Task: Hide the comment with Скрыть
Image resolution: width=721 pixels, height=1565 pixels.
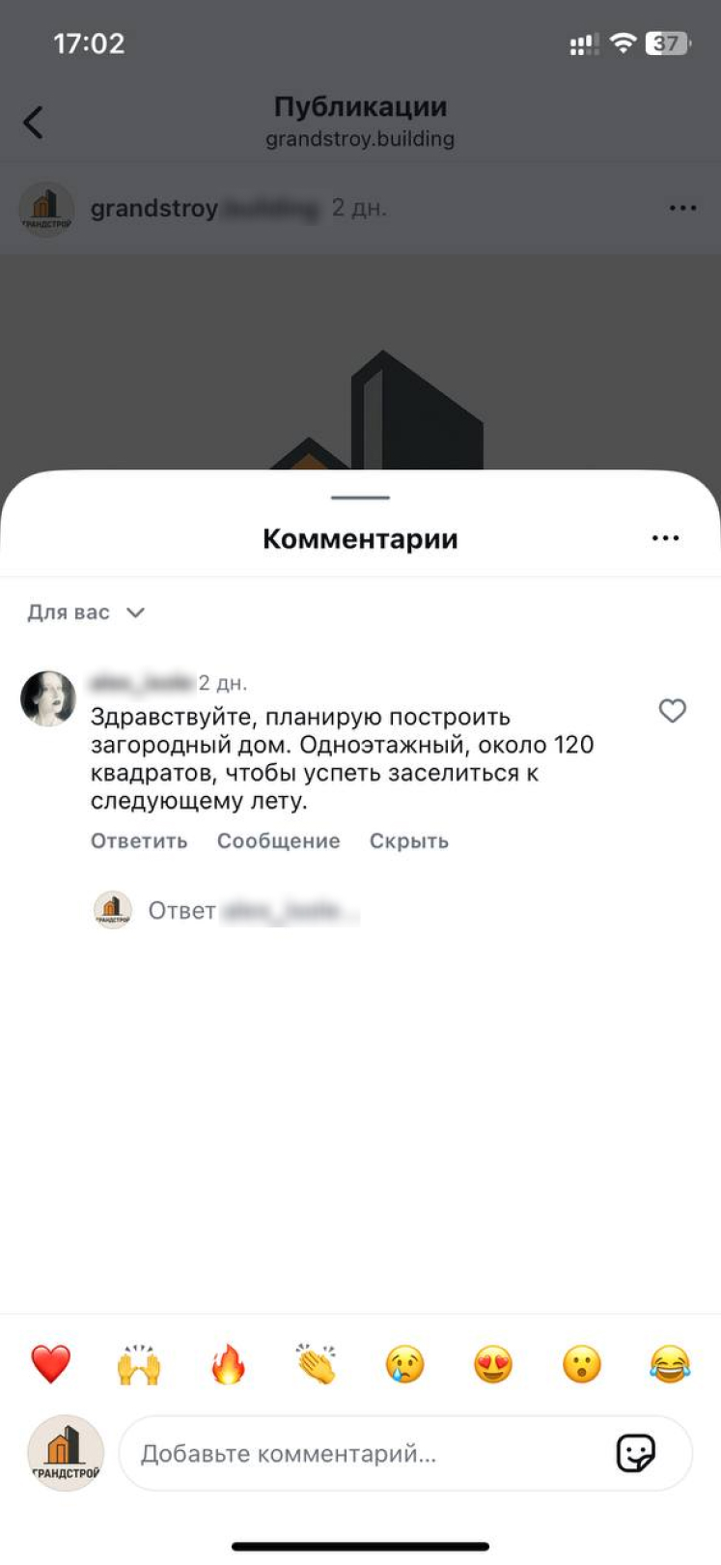Action: (409, 840)
